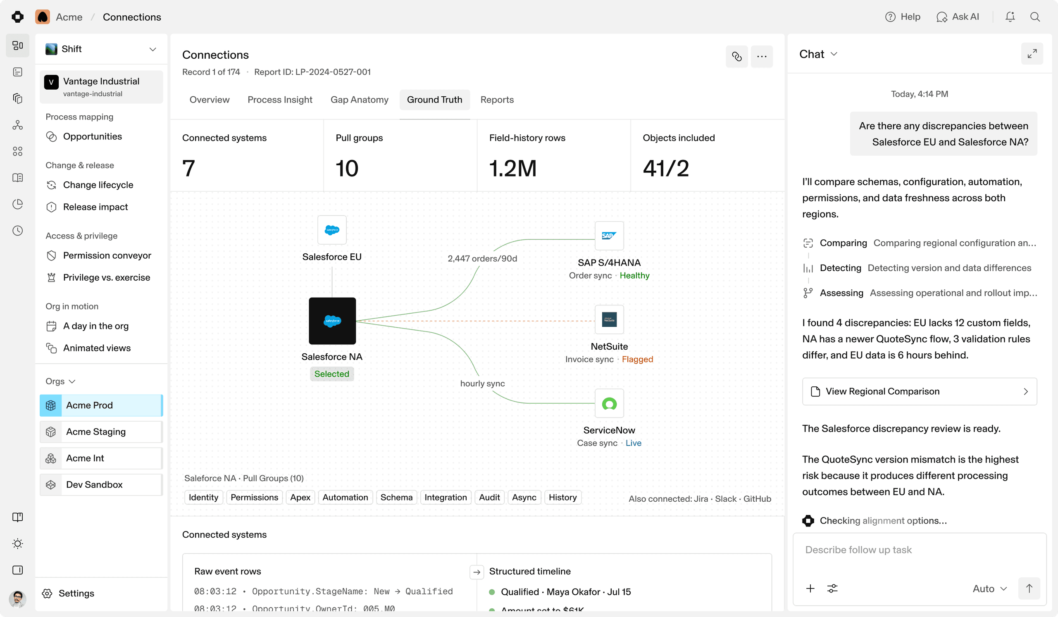The image size is (1058, 617).
Task: Click the SAP S/4HANA node icon
Action: tap(609, 236)
